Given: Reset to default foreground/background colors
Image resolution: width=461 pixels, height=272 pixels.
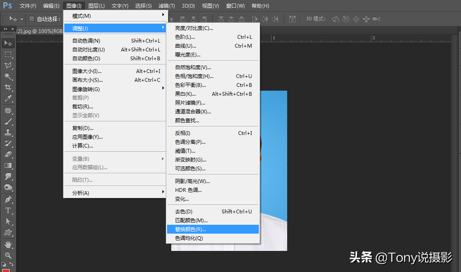Looking at the screenshot, I should click(4, 264).
